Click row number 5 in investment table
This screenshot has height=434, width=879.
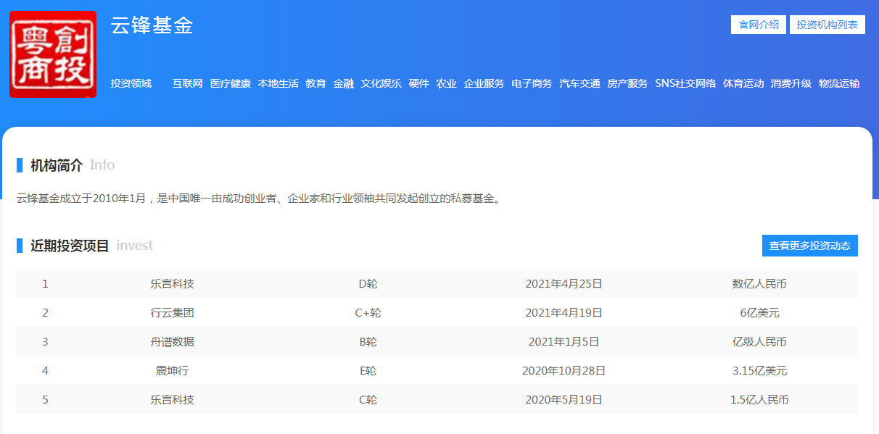click(45, 399)
